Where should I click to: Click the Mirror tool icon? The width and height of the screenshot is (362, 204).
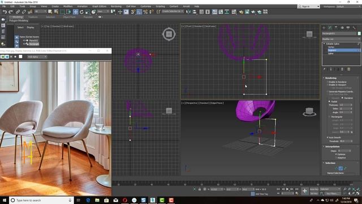[x=188, y=12]
